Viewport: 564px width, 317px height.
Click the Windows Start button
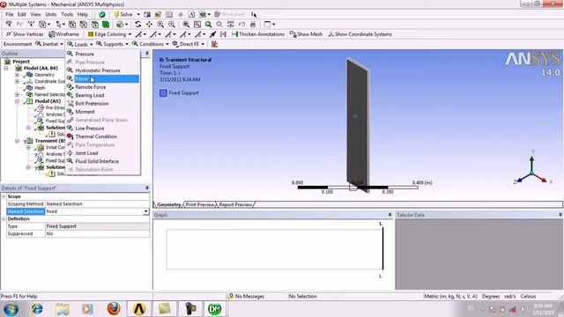coord(11,309)
